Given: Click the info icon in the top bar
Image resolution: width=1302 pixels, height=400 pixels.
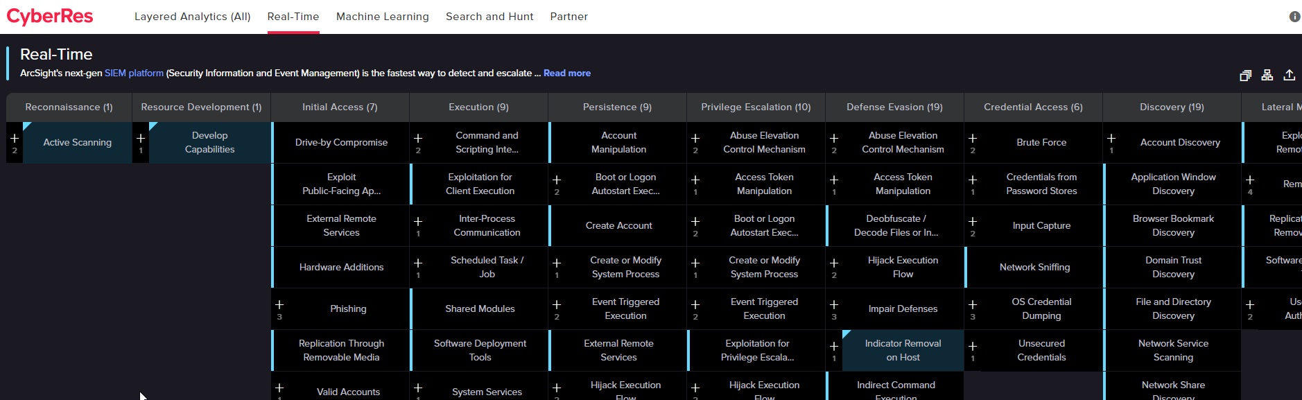Looking at the screenshot, I should pyautogui.click(x=1294, y=17).
